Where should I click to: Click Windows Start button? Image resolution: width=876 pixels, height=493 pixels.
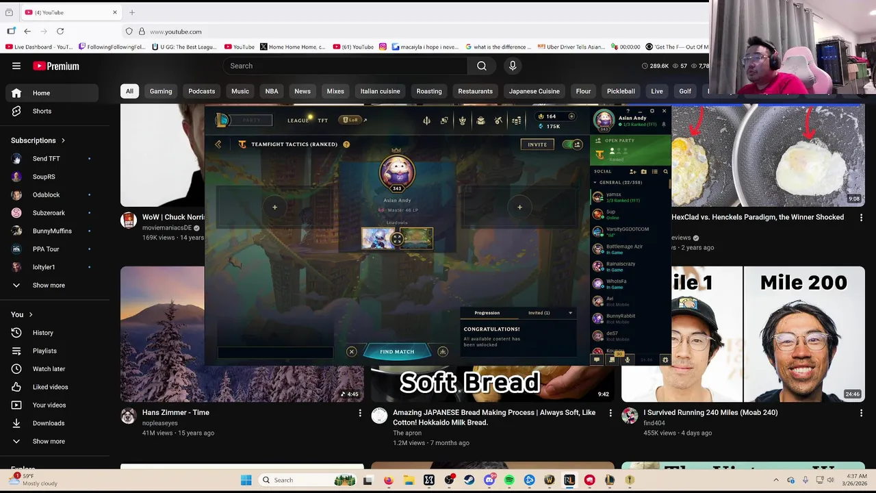coord(246,480)
